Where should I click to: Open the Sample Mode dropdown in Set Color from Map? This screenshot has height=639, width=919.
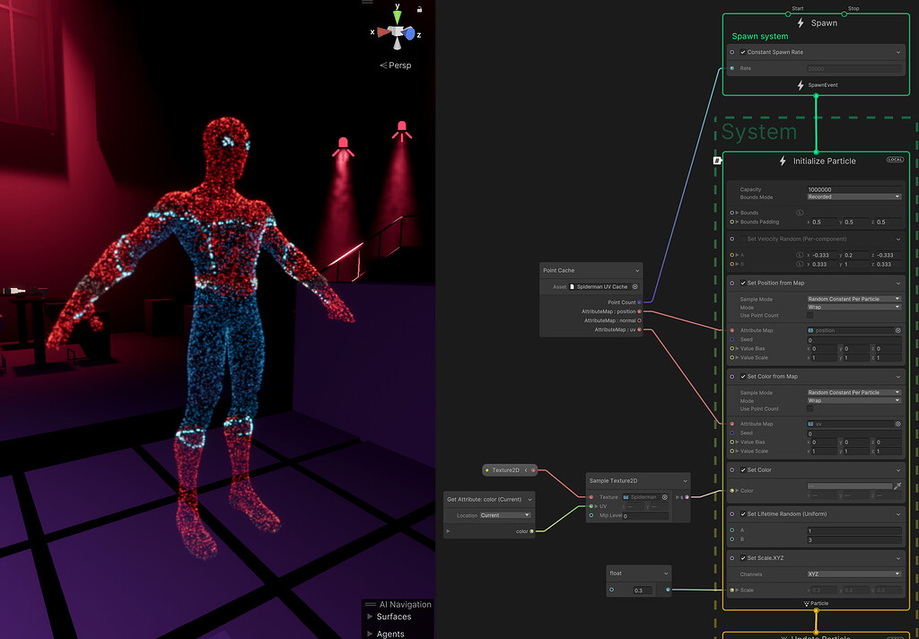[x=853, y=391]
